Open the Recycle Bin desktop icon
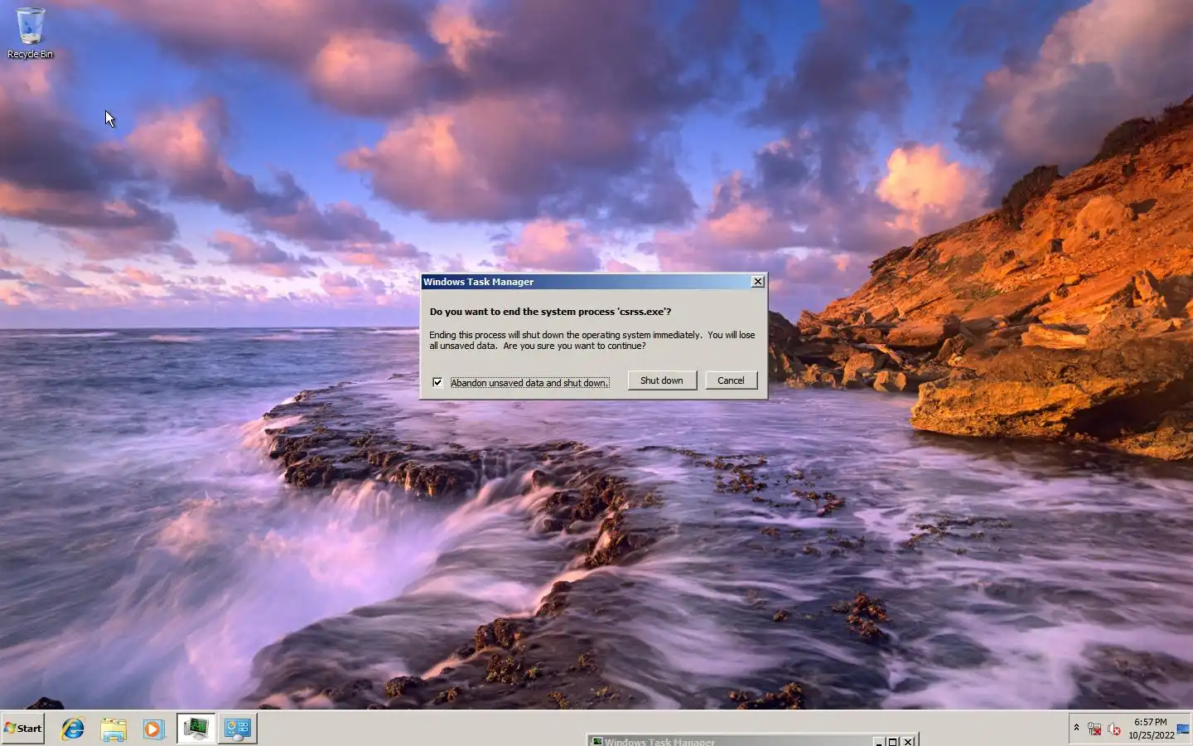The width and height of the screenshot is (1193, 746). click(31, 33)
